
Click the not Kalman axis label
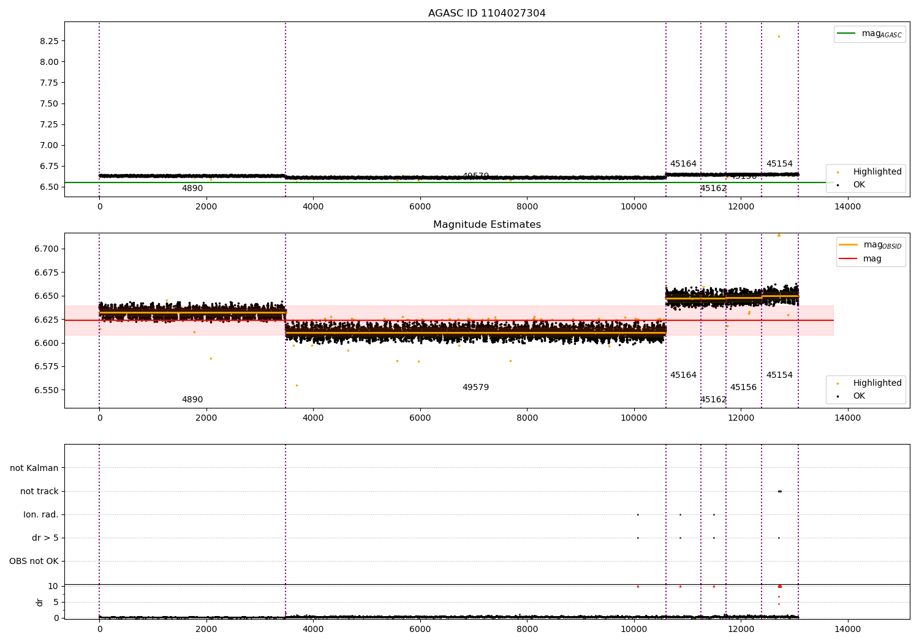(34, 468)
